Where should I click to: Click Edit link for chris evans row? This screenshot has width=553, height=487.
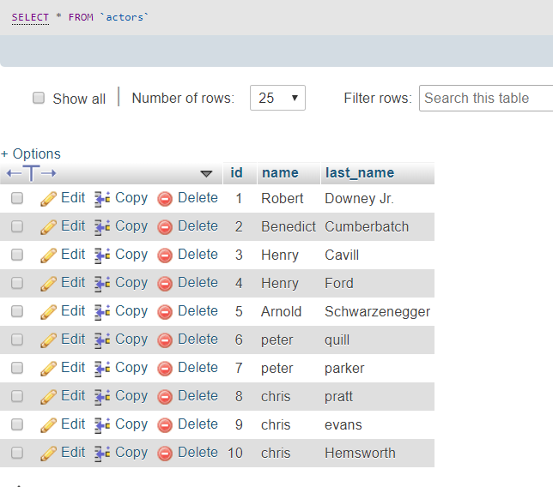(73, 424)
